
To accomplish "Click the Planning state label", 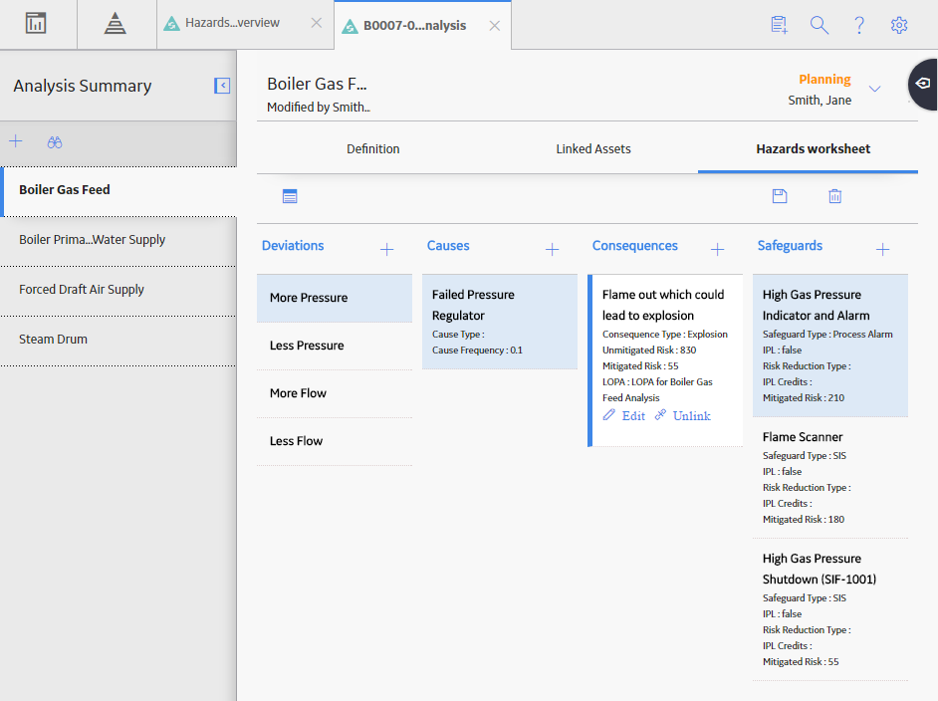I will [824, 80].
